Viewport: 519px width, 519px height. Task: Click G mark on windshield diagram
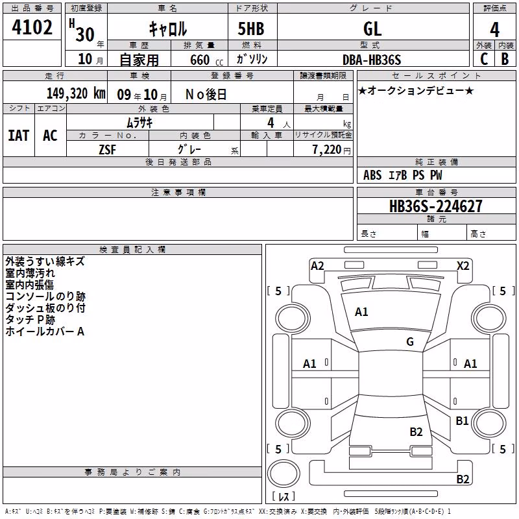pos(410,342)
